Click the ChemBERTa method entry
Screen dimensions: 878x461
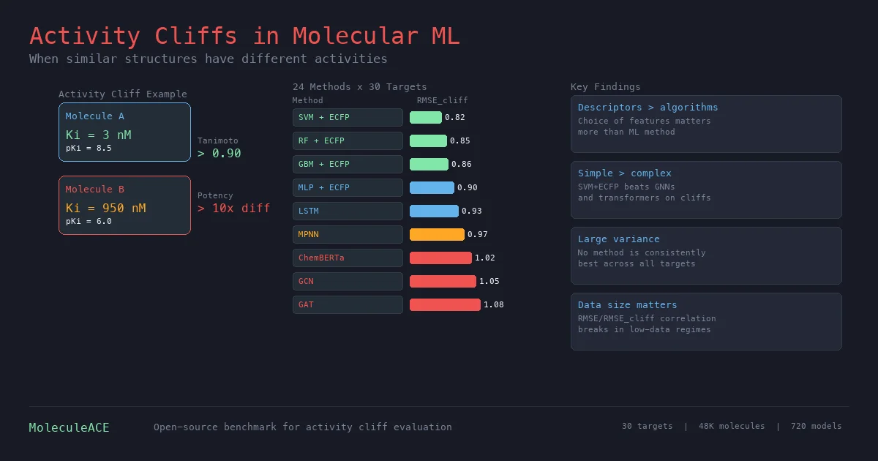pos(348,258)
